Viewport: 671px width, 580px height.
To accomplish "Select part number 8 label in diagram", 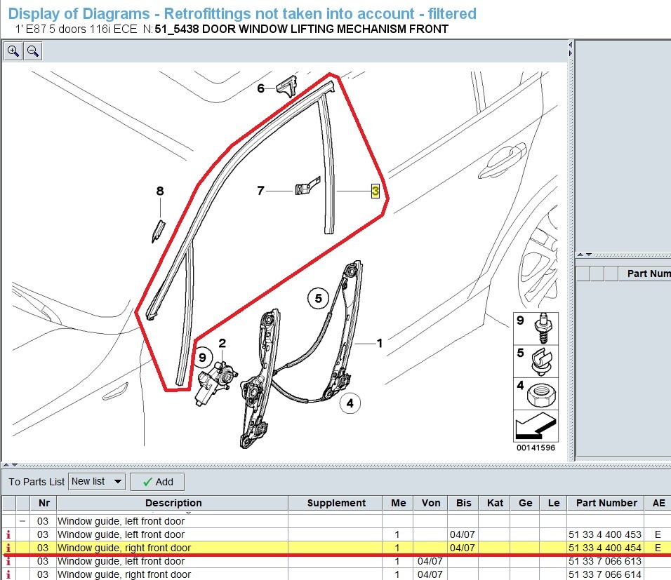I will (x=160, y=191).
